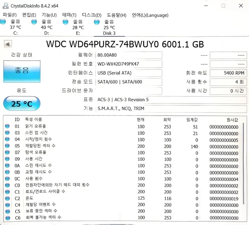Click the power on hours field 0 시간
The image size is (249, 225).
(228, 91)
